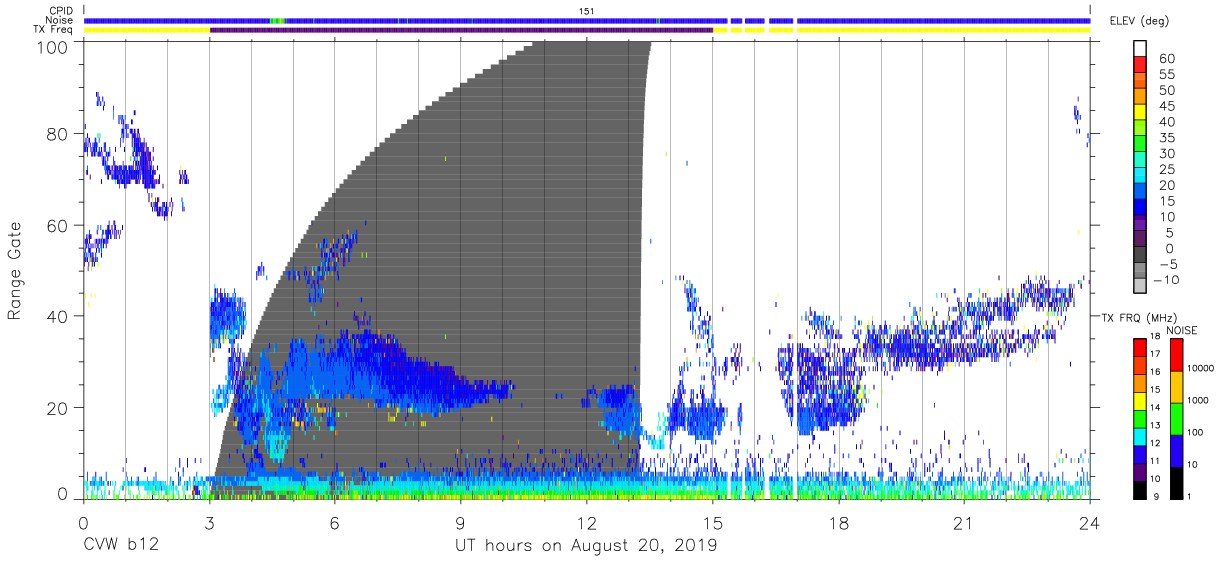The height and width of the screenshot is (566, 1226).
Task: Click the red TX frequency segment at 18
Action: click(1139, 348)
